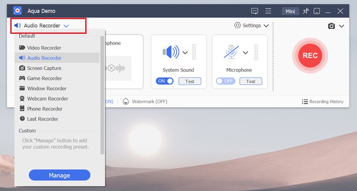This screenshot has height=191, width=357.
Task: Click the Last Recorder clock icon
Action: coord(22,118)
